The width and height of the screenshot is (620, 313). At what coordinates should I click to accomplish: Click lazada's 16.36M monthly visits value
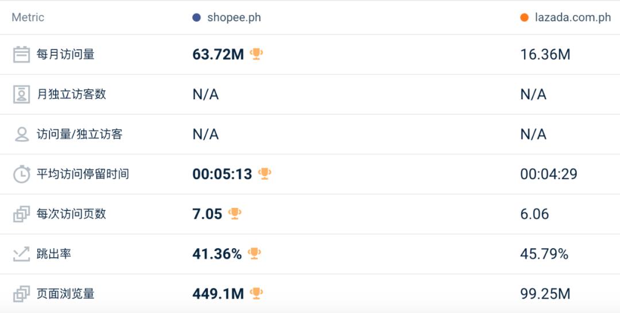tap(545, 54)
